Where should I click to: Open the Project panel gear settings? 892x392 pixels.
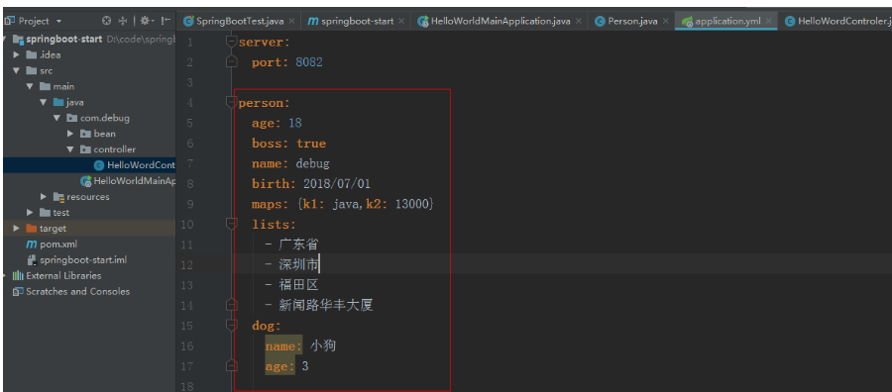pyautogui.click(x=147, y=21)
